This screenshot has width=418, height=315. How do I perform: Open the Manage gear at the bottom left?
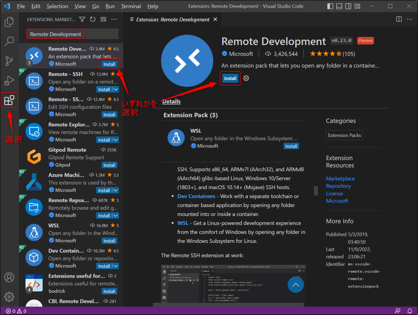[x=9, y=297]
